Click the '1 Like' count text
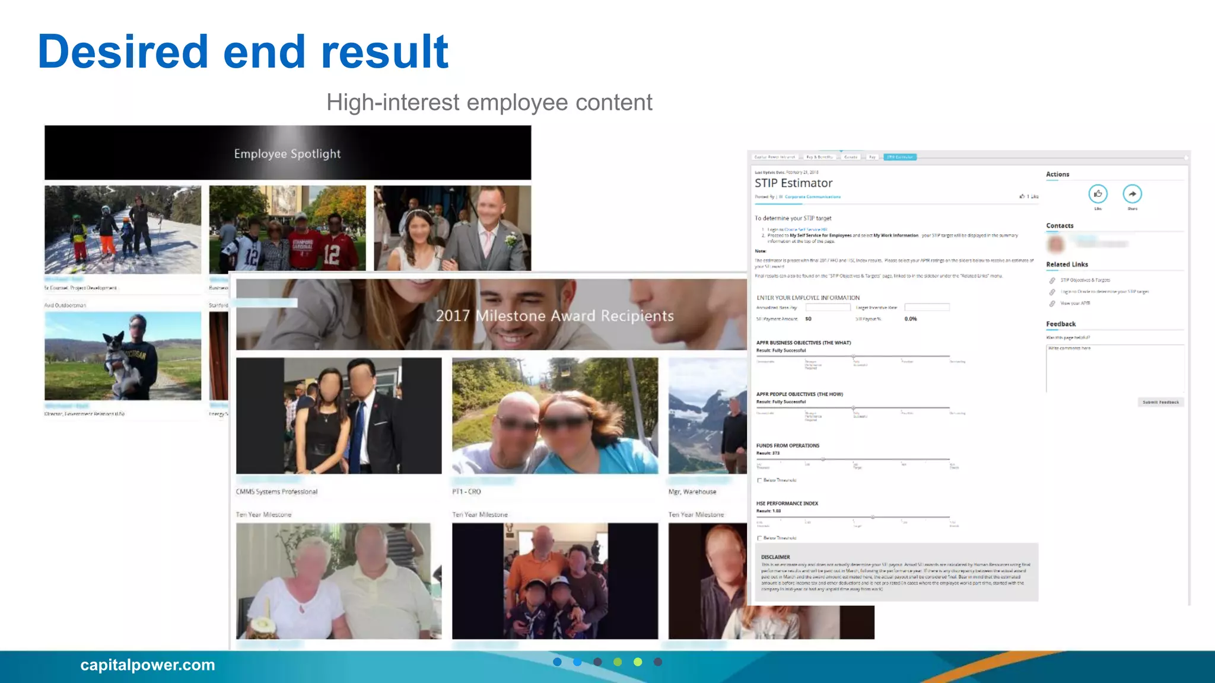 coord(1032,196)
